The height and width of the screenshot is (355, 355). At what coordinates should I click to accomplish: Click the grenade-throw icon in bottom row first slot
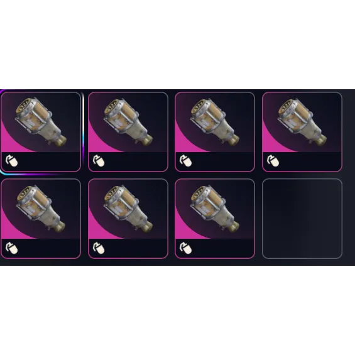tap(11, 248)
